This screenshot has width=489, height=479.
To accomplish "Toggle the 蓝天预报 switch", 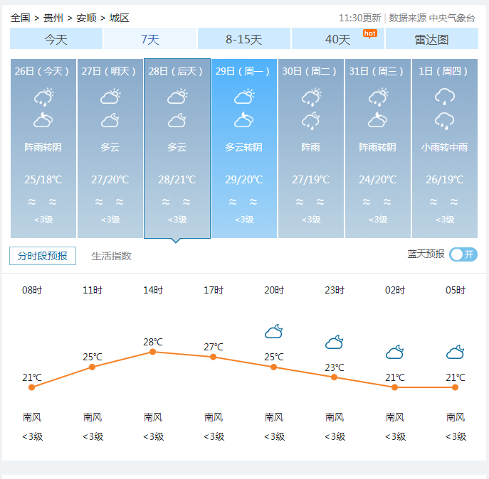I will point(463,254).
